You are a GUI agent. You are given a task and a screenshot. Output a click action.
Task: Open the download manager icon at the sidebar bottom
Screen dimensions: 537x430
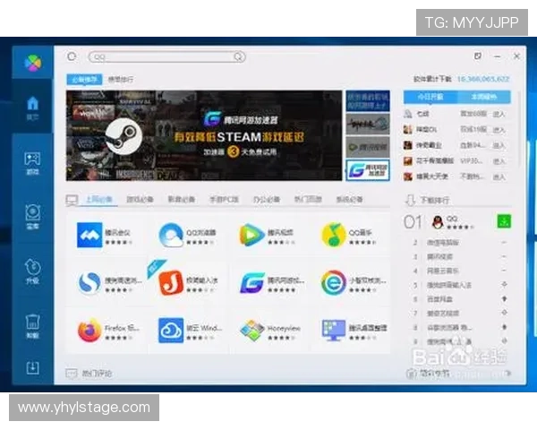pos(32,368)
